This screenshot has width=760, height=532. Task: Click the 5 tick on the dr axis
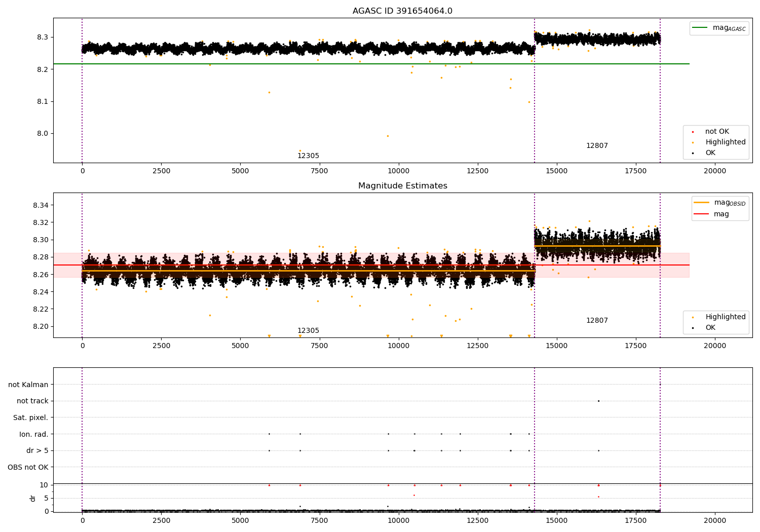[46, 499]
